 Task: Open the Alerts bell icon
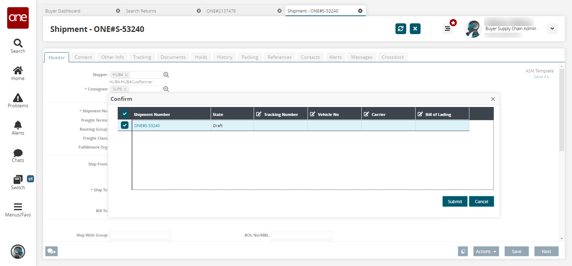(x=18, y=125)
